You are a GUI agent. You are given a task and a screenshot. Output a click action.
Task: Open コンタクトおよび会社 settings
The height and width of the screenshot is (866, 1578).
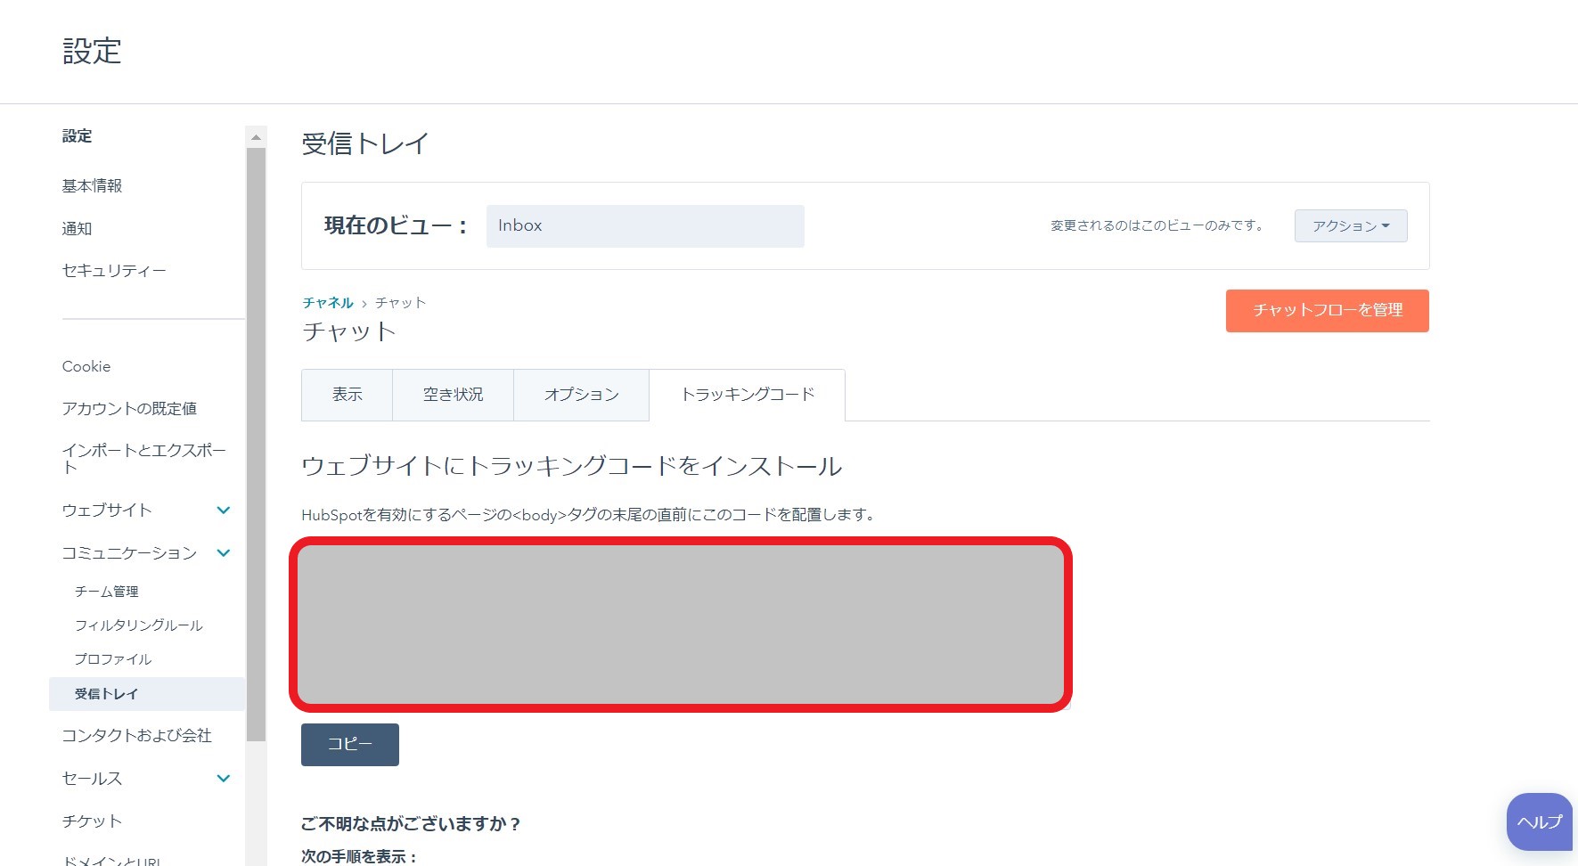tap(136, 735)
